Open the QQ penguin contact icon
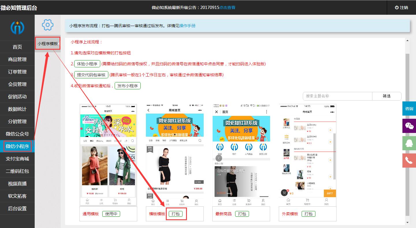The width and height of the screenshot is (416, 228). 409,143
